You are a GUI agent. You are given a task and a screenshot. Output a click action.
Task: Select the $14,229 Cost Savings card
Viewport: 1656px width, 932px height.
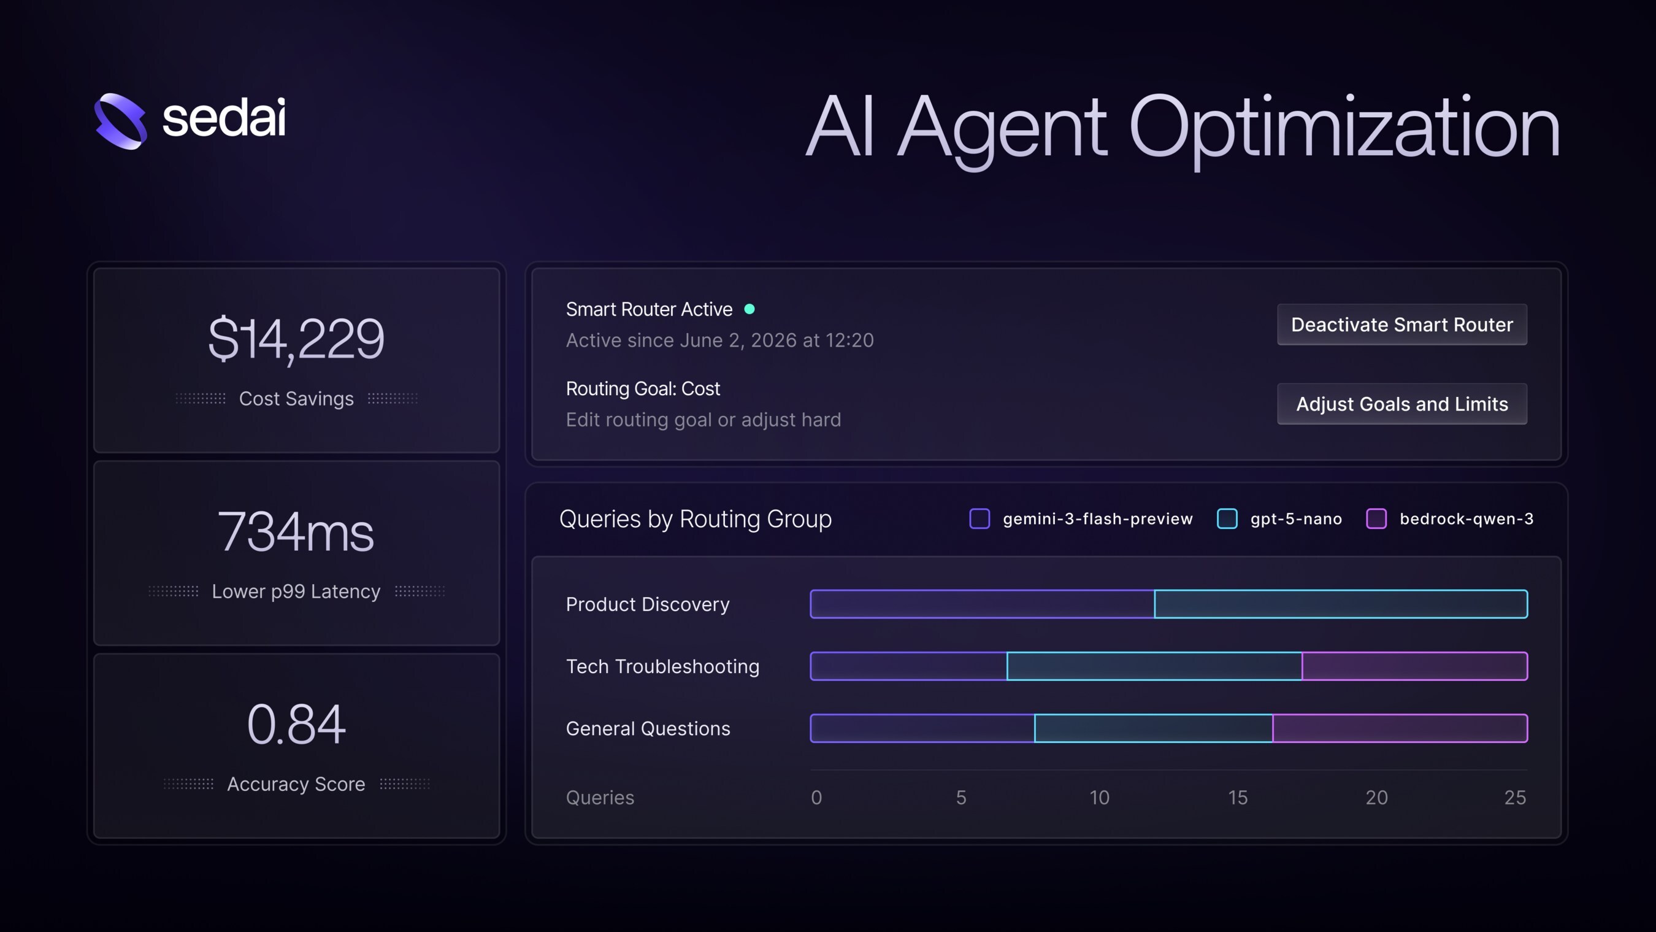296,360
